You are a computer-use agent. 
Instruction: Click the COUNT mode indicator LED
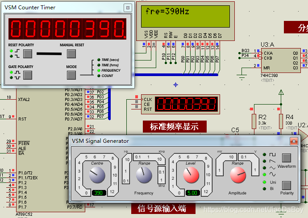click(98, 76)
